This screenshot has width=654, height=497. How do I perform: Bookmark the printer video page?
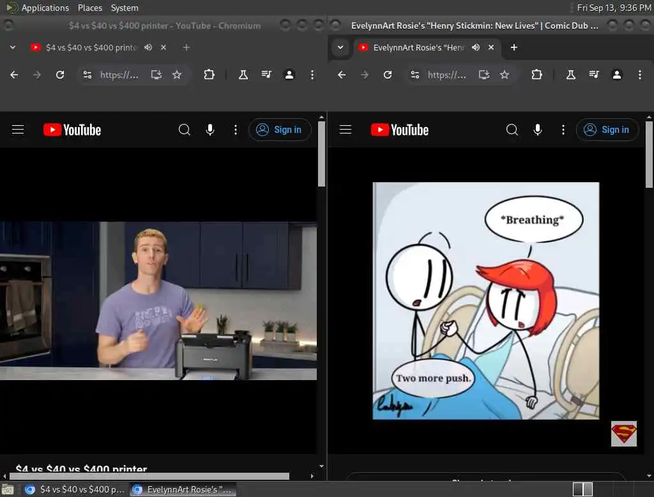point(177,75)
